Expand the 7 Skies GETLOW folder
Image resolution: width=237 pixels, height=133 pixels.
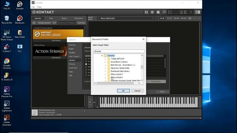(105, 59)
